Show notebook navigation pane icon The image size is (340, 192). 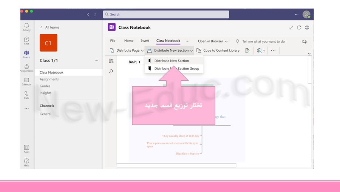point(111,61)
